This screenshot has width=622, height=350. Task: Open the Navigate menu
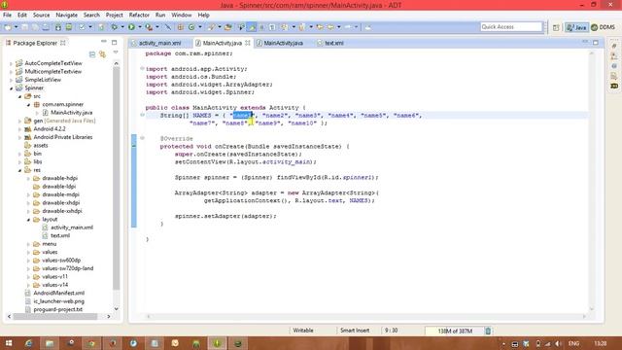[x=67, y=16]
